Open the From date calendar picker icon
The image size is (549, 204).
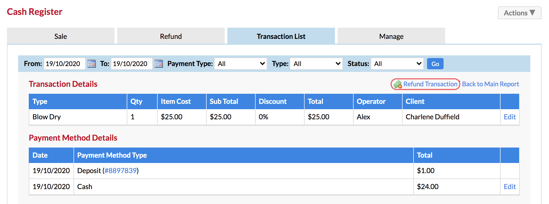(x=92, y=64)
